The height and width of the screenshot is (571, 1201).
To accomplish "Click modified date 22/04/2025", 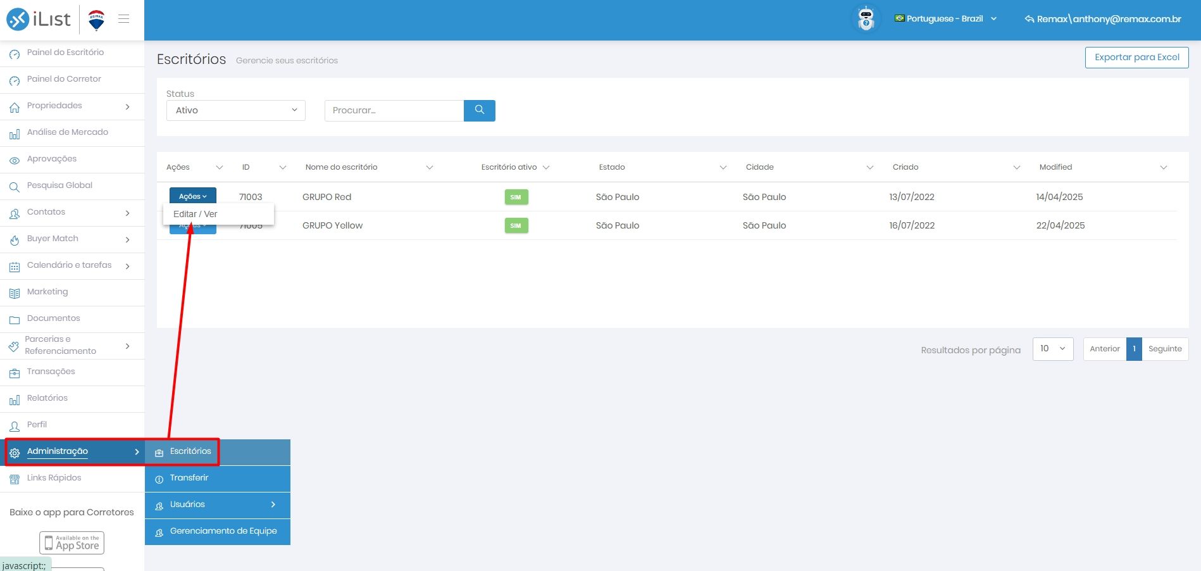I will pos(1061,225).
